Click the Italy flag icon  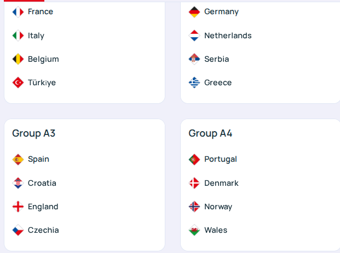(x=18, y=36)
